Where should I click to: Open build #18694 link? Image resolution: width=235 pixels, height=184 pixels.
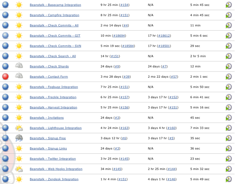click(x=119, y=36)
